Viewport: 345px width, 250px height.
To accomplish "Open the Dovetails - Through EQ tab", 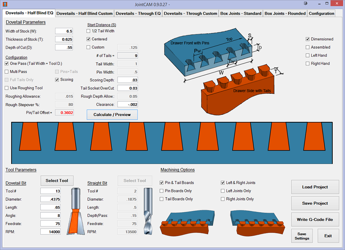I will [138, 13].
